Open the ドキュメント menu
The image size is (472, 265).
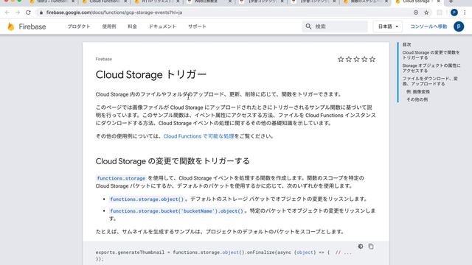[x=162, y=26]
